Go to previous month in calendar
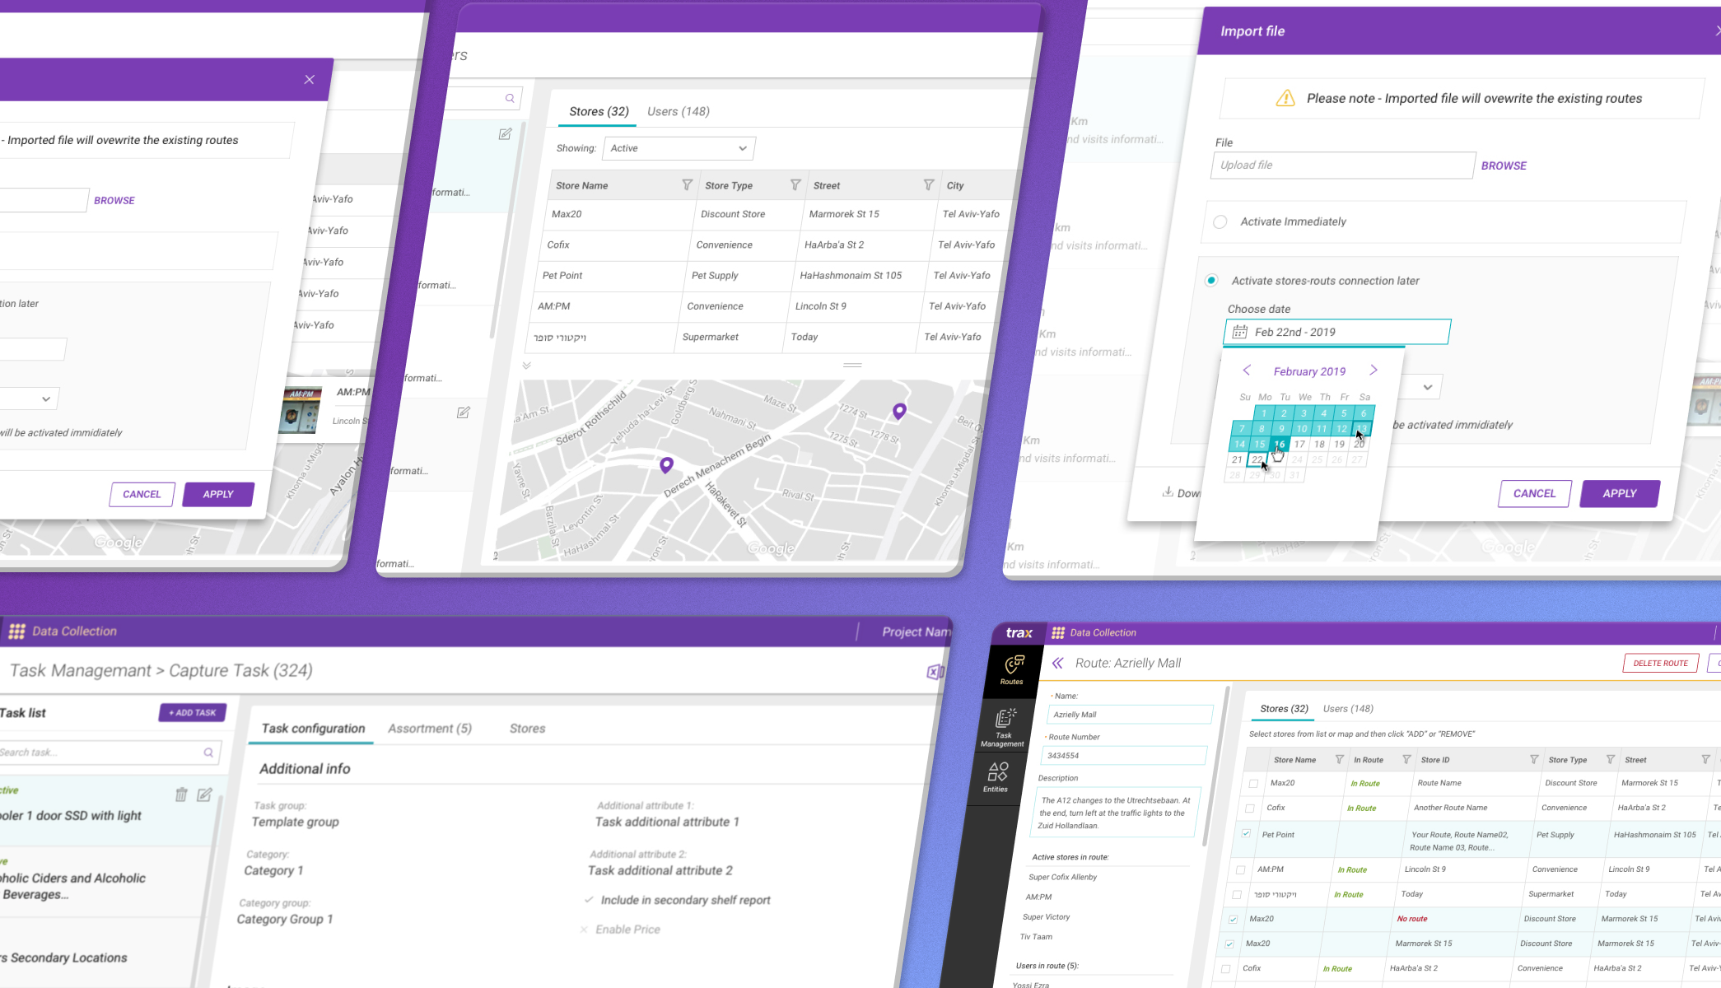This screenshot has height=988, width=1721. 1247,370
